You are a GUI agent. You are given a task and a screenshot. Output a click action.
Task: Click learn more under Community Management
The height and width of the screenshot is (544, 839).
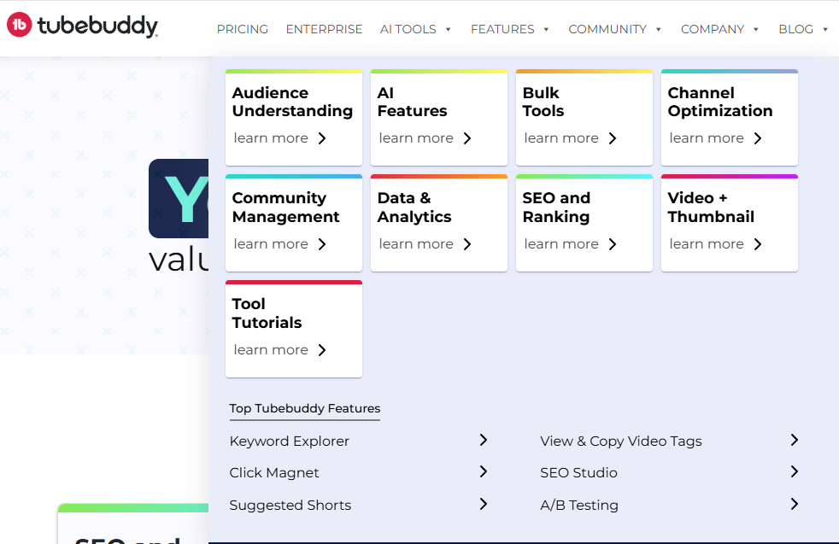point(271,244)
